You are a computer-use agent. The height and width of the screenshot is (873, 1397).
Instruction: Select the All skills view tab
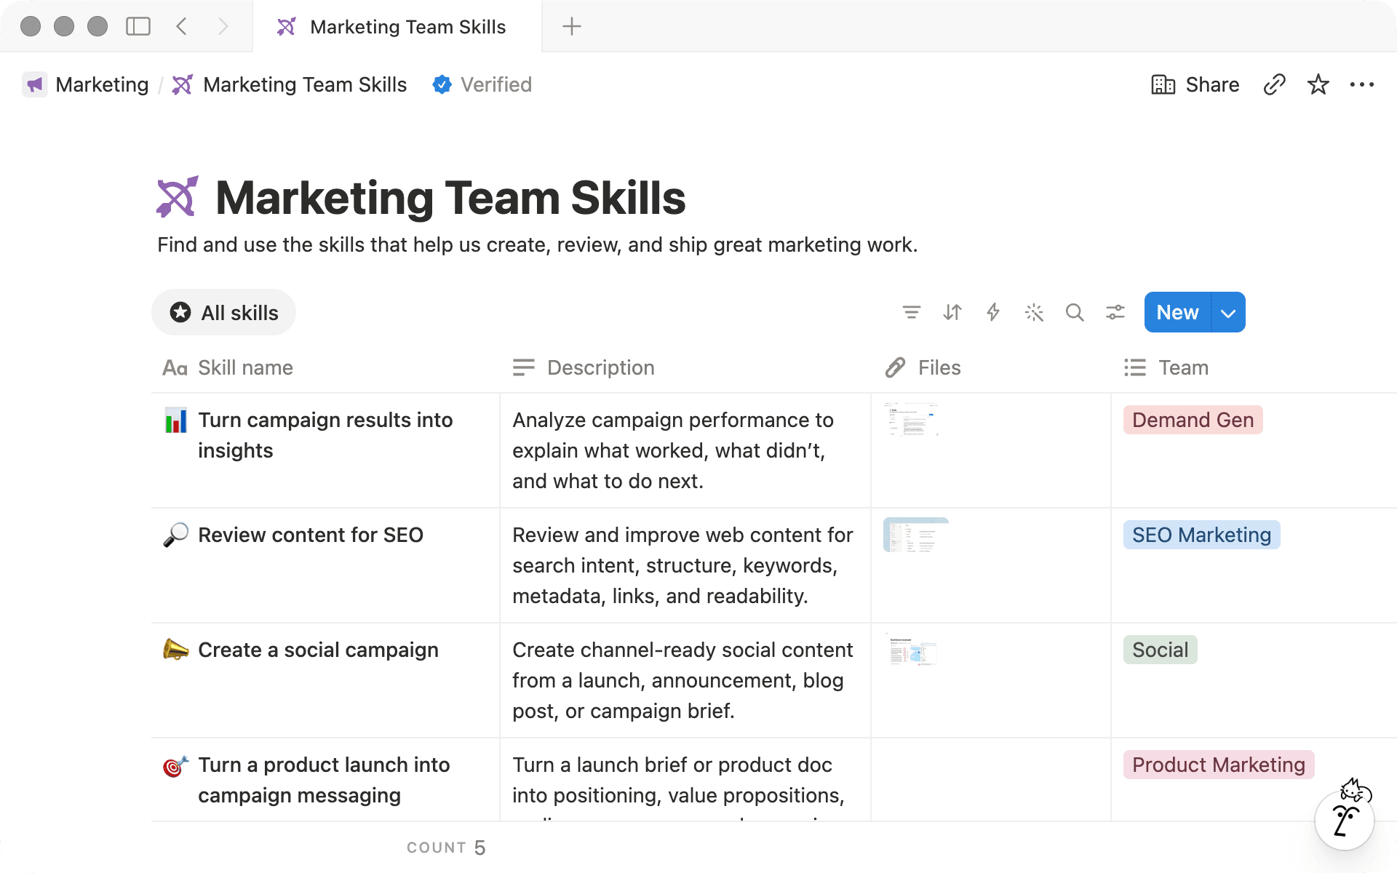224,313
